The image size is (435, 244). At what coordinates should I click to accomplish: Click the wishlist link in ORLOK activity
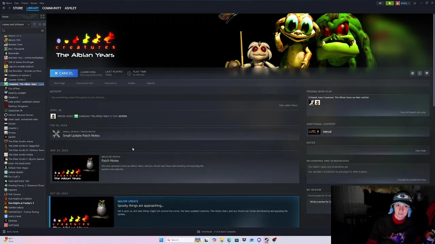tap(122, 116)
